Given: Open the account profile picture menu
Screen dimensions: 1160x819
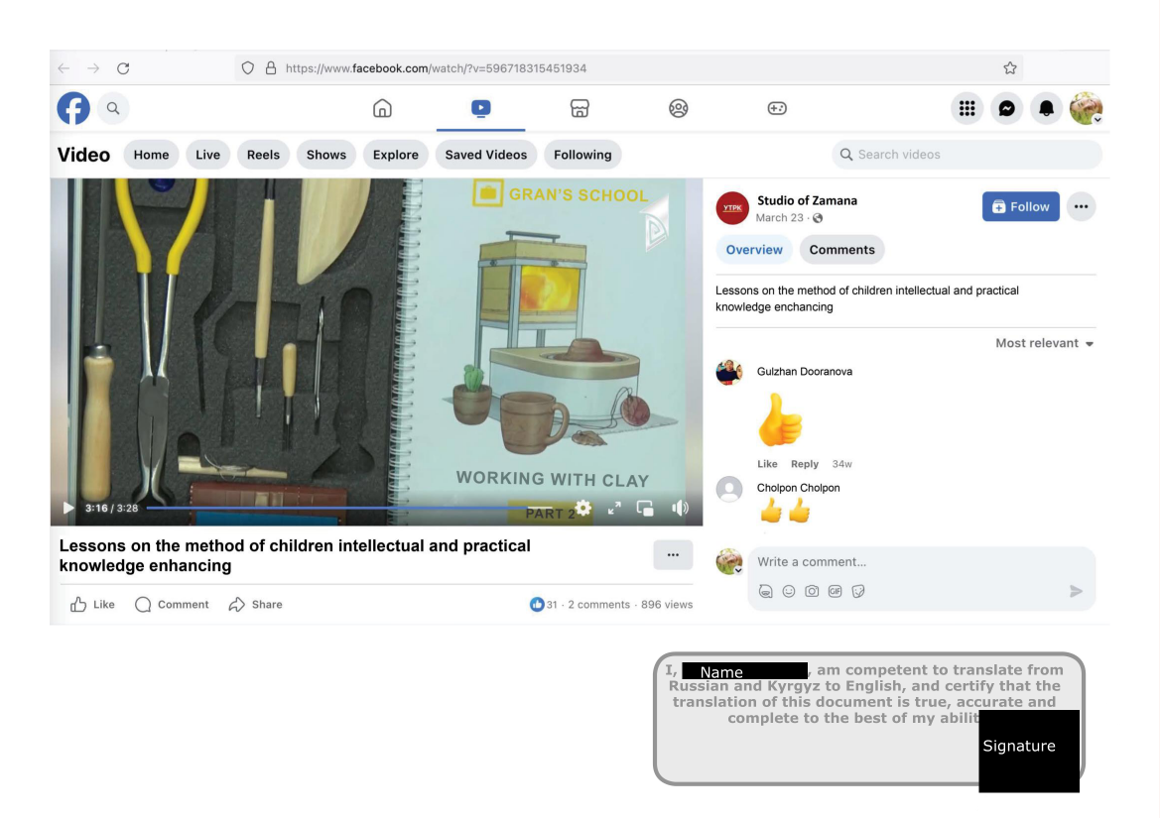Looking at the screenshot, I should click(1086, 109).
